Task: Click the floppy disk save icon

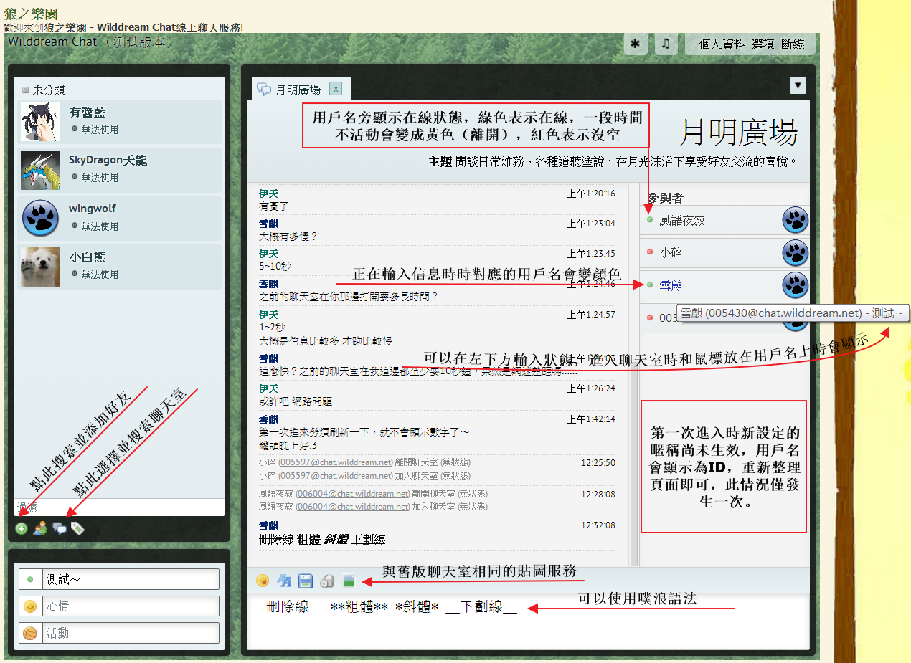Action: 306,581
